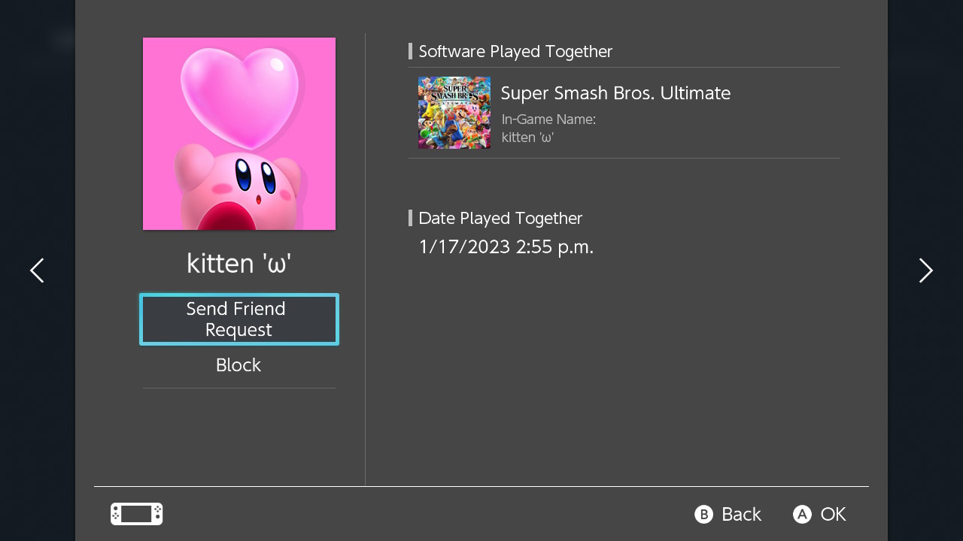
Task: Click the Switch console controller icon
Action: coord(137,514)
